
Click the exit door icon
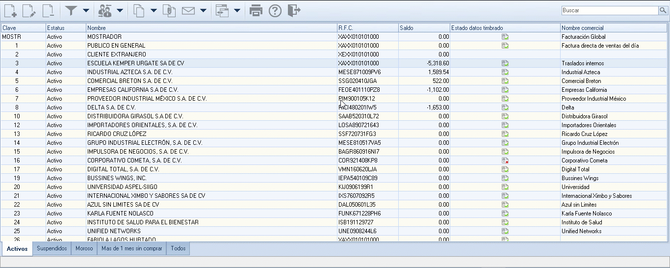tap(293, 10)
